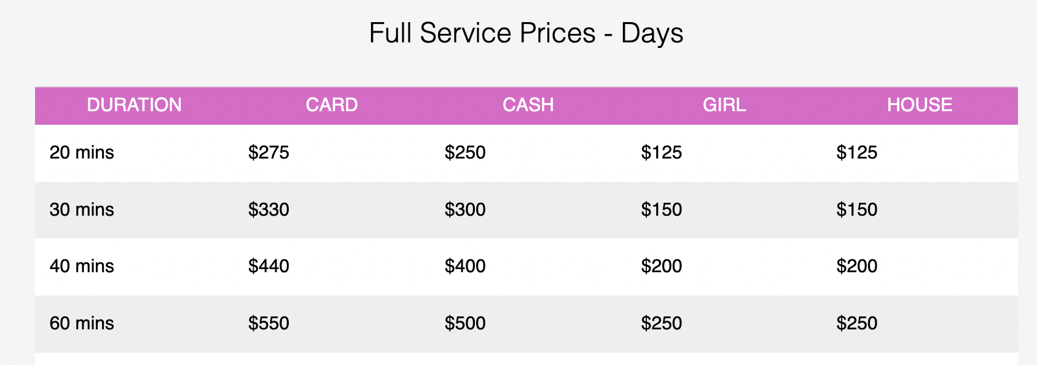Select the $275 card price
Viewport: 1037px width, 365px height.
click(x=268, y=152)
